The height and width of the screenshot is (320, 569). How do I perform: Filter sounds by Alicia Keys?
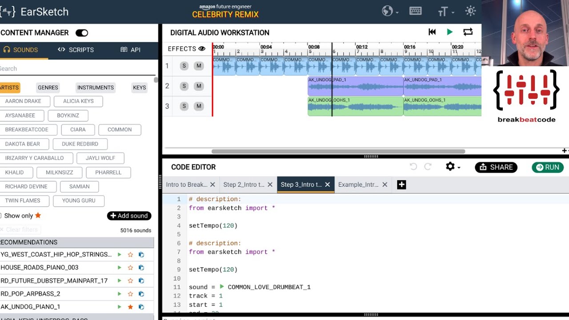point(78,101)
